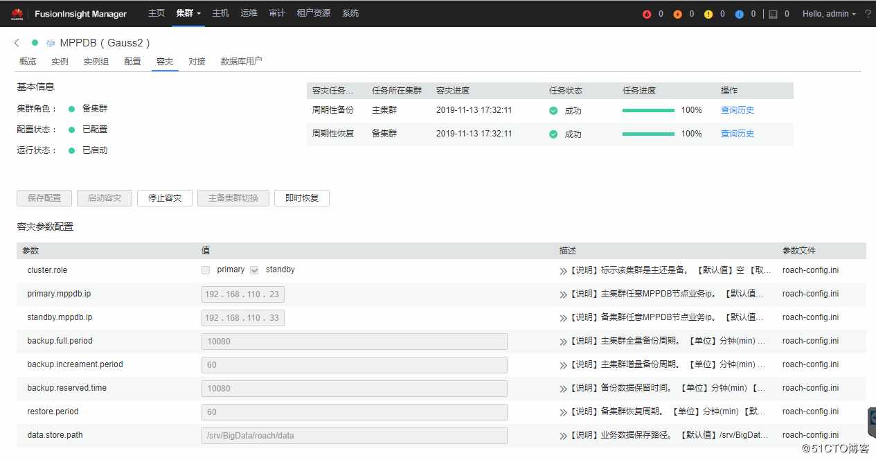Open the critical alarms indicator
876x460 pixels.
click(647, 12)
